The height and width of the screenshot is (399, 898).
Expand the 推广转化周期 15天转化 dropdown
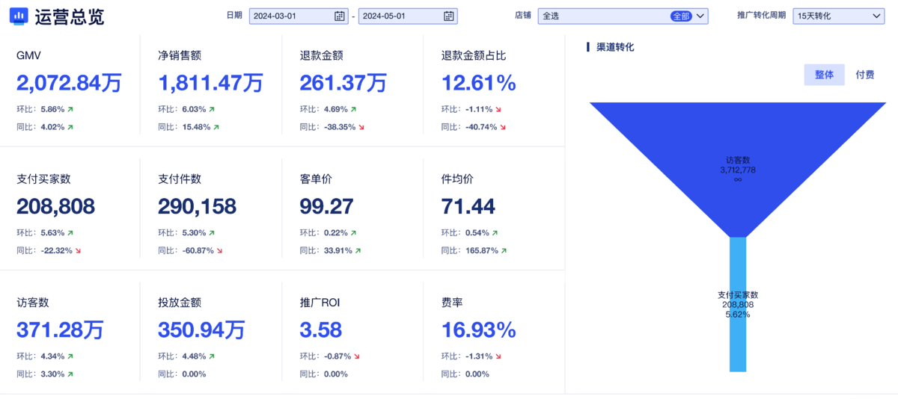click(x=838, y=16)
